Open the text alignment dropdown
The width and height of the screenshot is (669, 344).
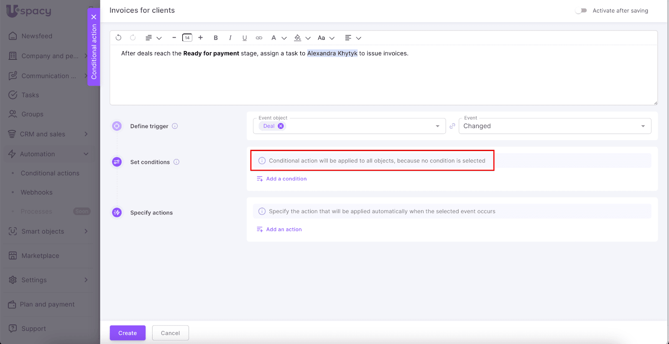(x=352, y=38)
